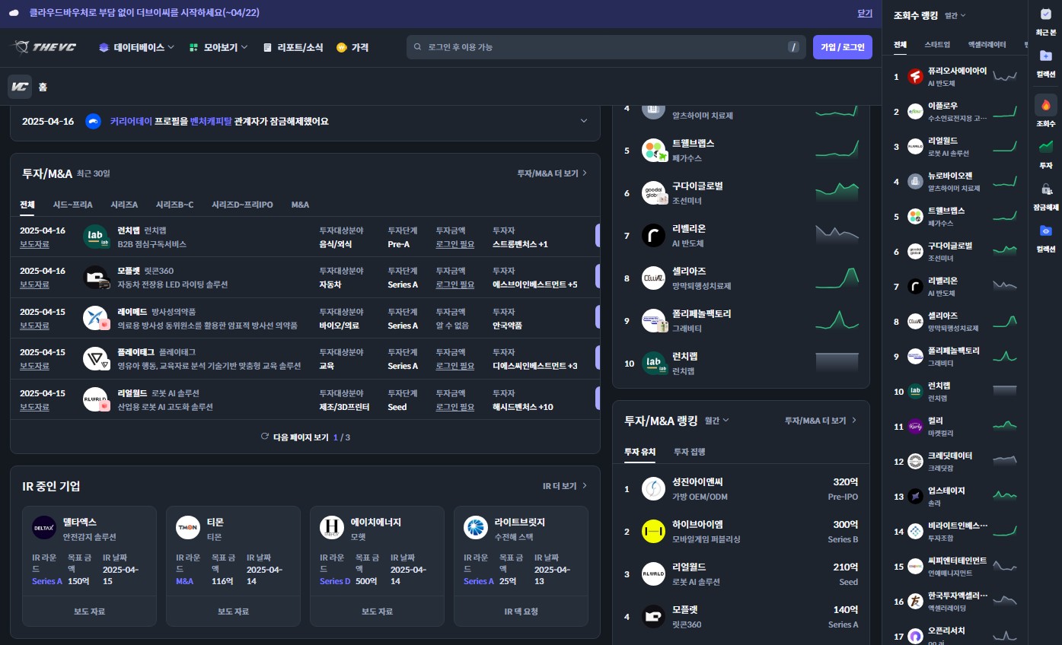
Task: Open the 보도자료 link for the 런치랩 row
Action: pyautogui.click(x=34, y=244)
